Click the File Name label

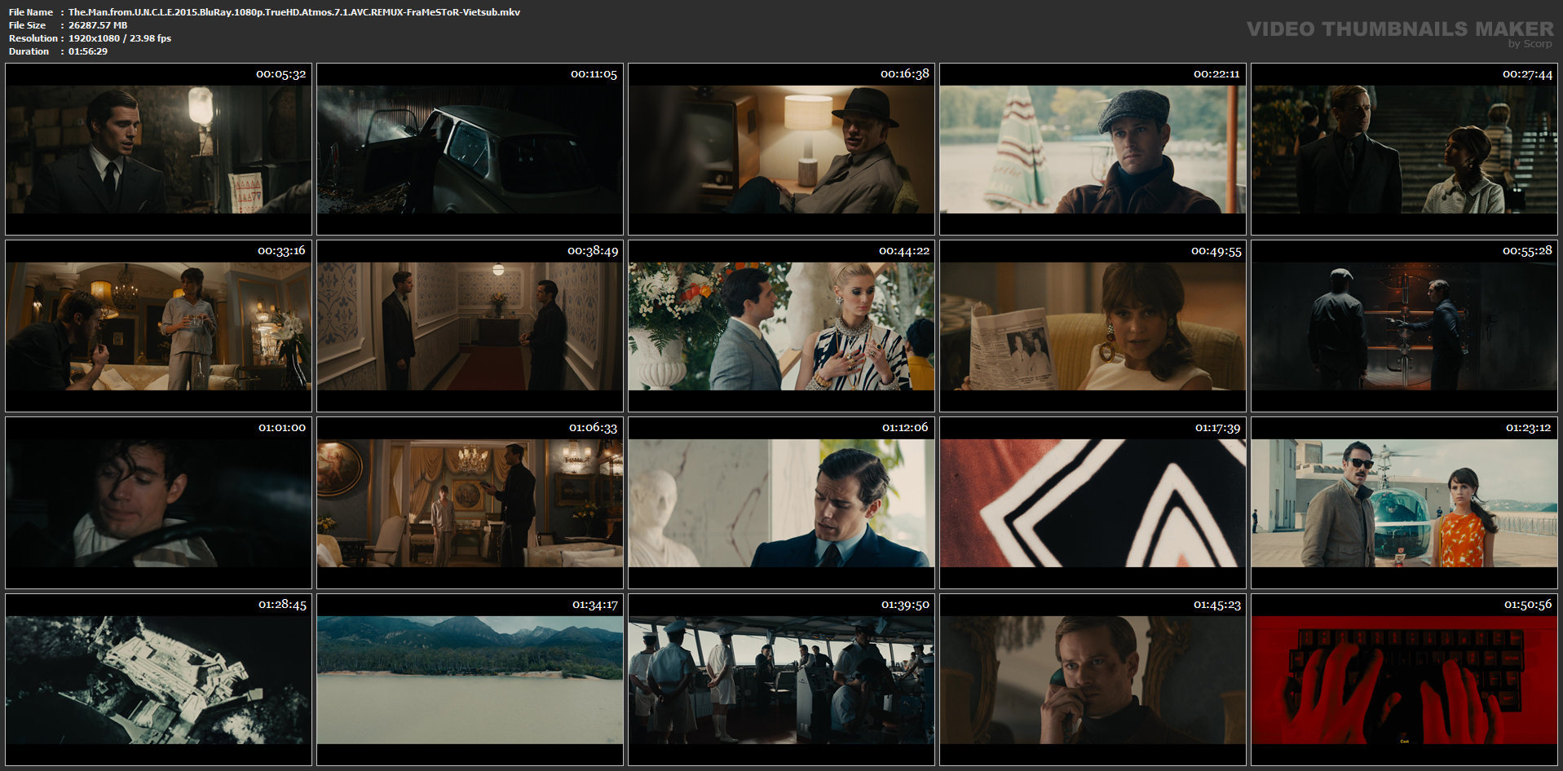31,12
